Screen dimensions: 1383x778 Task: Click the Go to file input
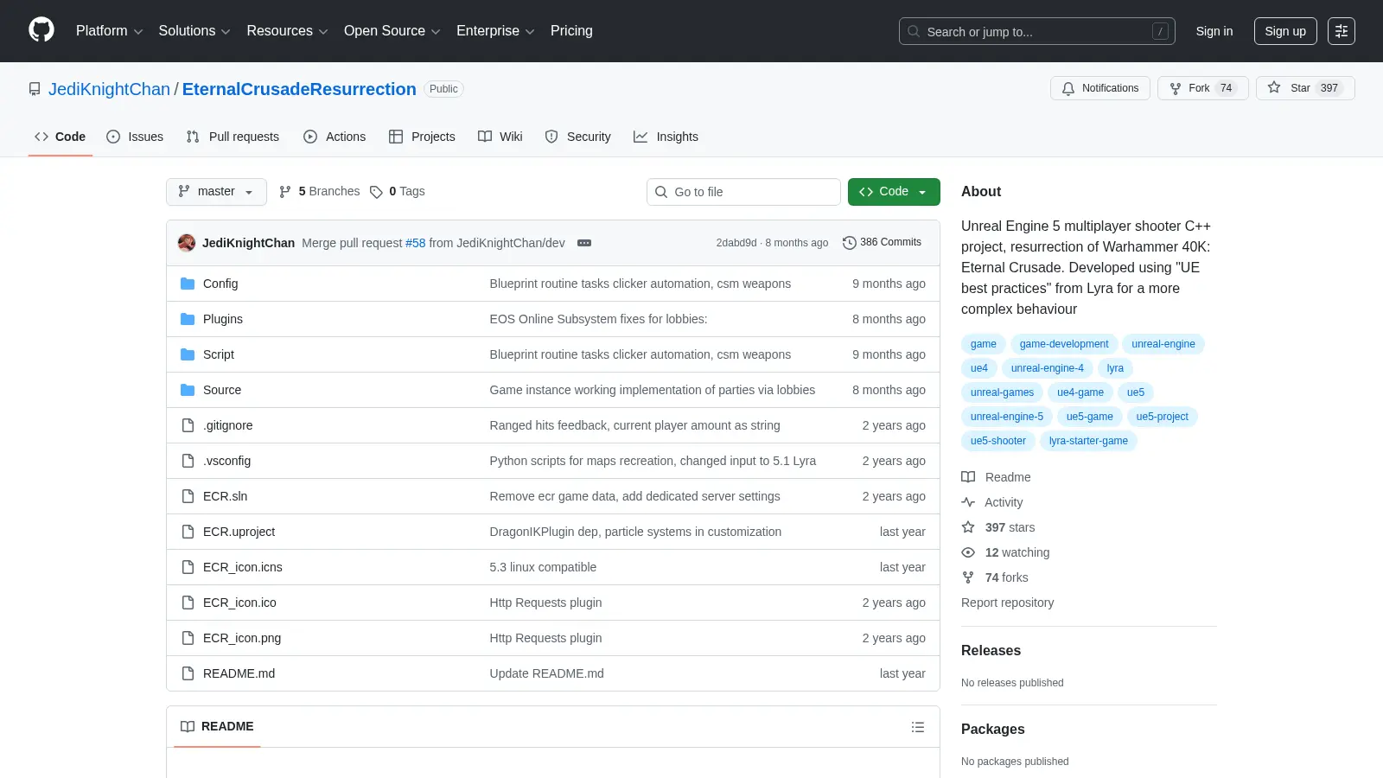pos(743,192)
